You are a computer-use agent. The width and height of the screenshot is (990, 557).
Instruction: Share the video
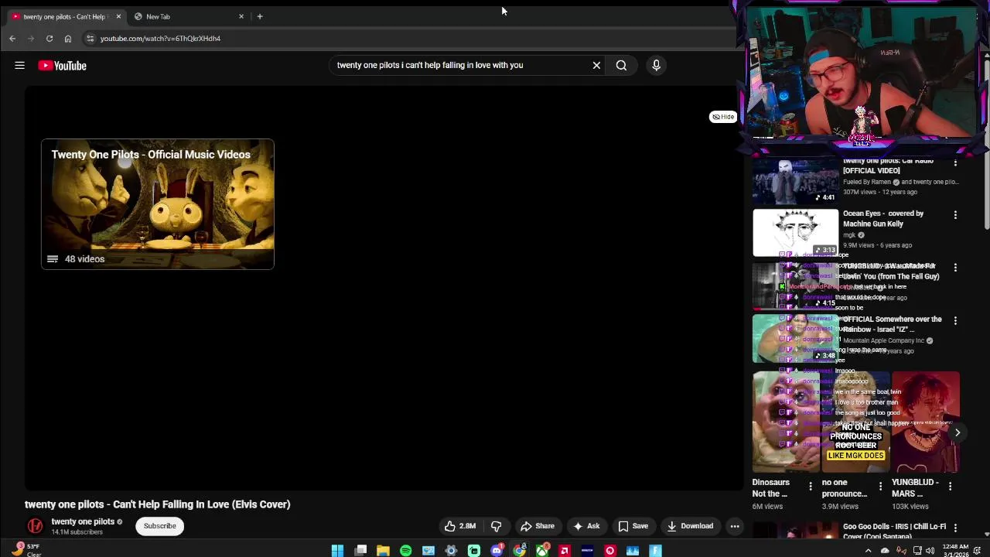pyautogui.click(x=538, y=526)
